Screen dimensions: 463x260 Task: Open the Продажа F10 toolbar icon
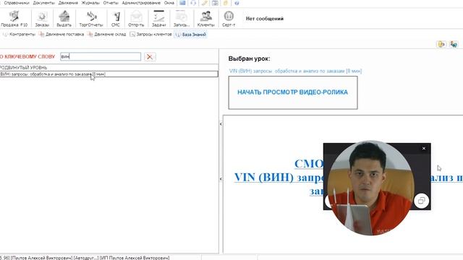[14, 19]
